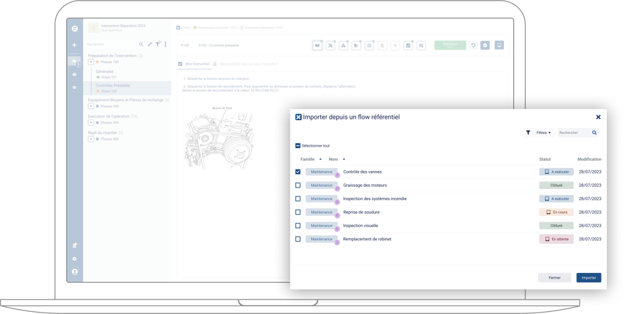Open the Filtres dropdown
Image resolution: width=625 pixels, height=314 pixels.
[544, 133]
